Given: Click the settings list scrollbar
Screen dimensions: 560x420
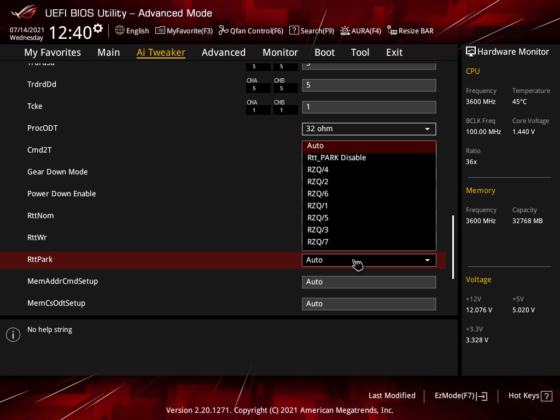Looking at the screenshot, I should (x=453, y=247).
